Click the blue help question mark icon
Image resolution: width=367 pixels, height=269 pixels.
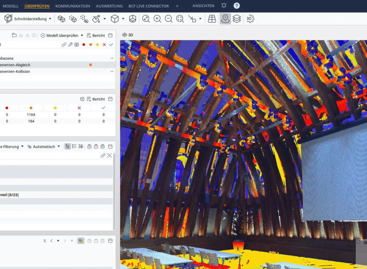(x=237, y=6)
